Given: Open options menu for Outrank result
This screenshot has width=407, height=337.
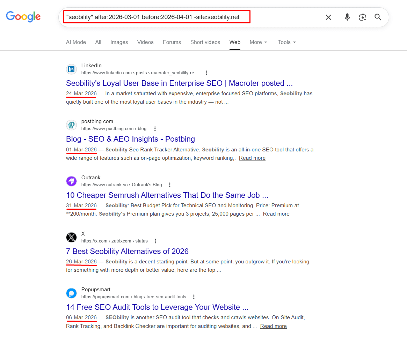Looking at the screenshot, I should pyautogui.click(x=170, y=185).
